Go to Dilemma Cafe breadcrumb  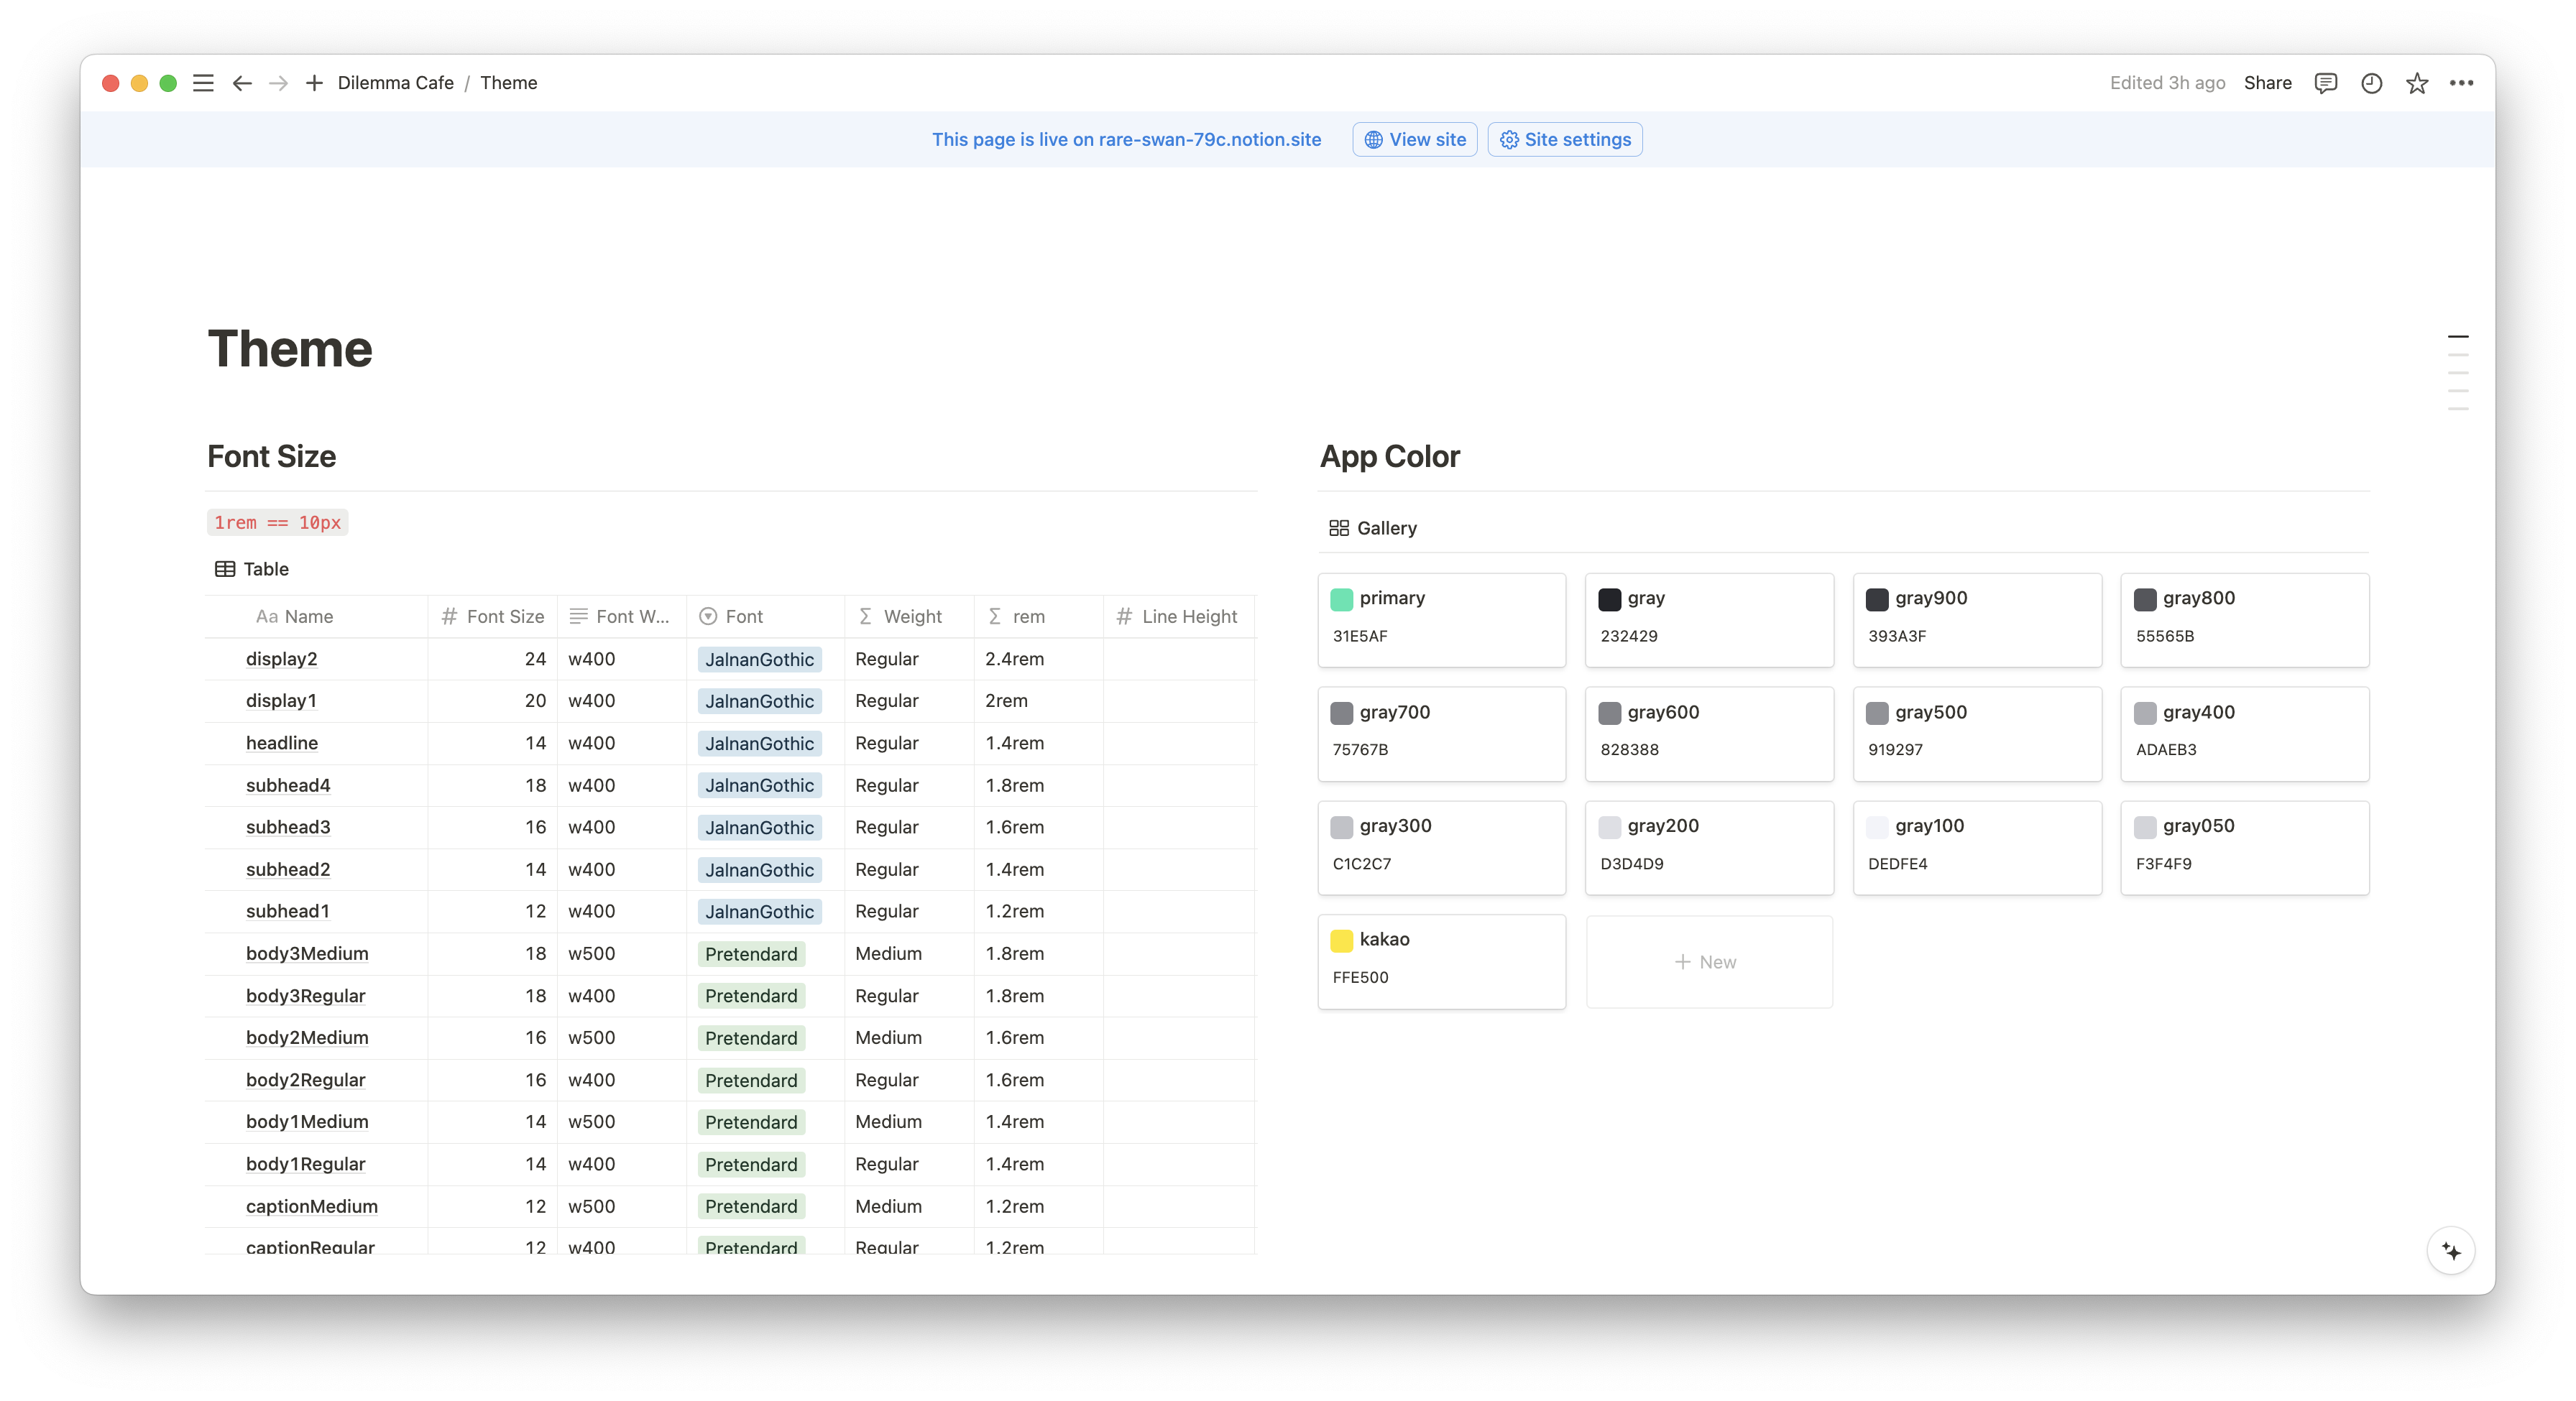point(395,83)
